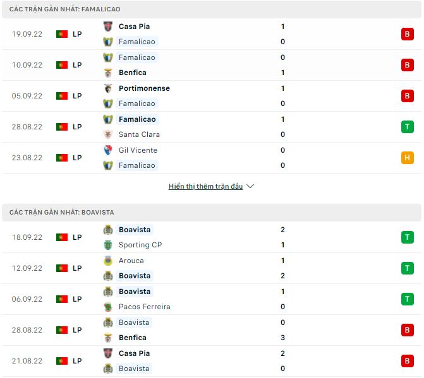This screenshot has height=378, width=424.
Task: Click Pacos Ferreira club crest icon
Action: click(108, 307)
